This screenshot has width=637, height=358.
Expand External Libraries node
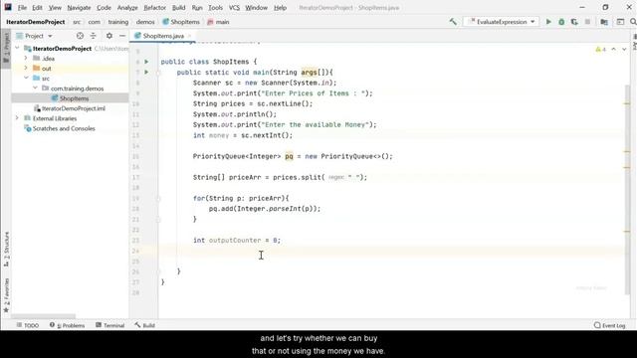pyautogui.click(x=17, y=118)
